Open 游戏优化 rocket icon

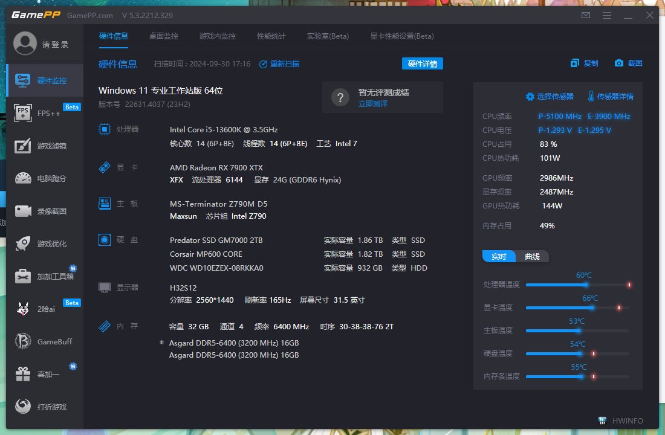pyautogui.click(x=23, y=243)
